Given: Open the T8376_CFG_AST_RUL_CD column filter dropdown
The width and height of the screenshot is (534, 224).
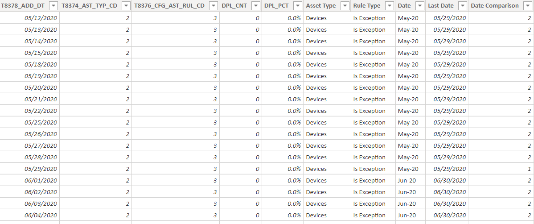Looking at the screenshot, I should tap(214, 6).
